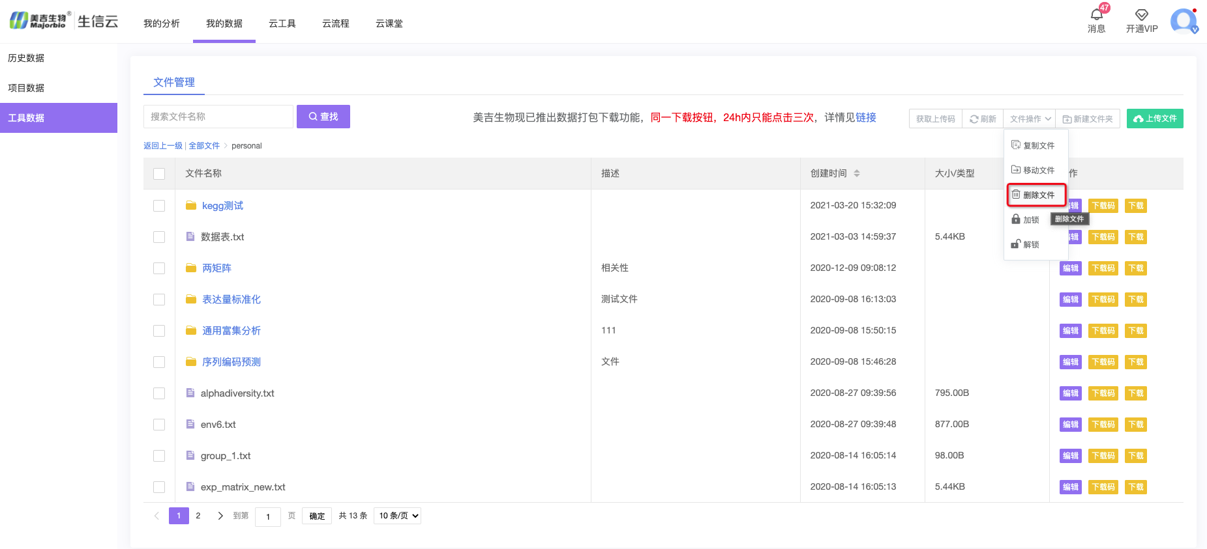The height and width of the screenshot is (549, 1207).
Task: Choose 解锁 from the menu
Action: [1026, 244]
